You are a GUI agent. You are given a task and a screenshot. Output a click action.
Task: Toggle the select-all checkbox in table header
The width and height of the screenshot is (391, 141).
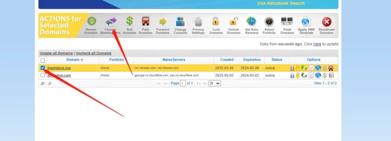coord(43,61)
